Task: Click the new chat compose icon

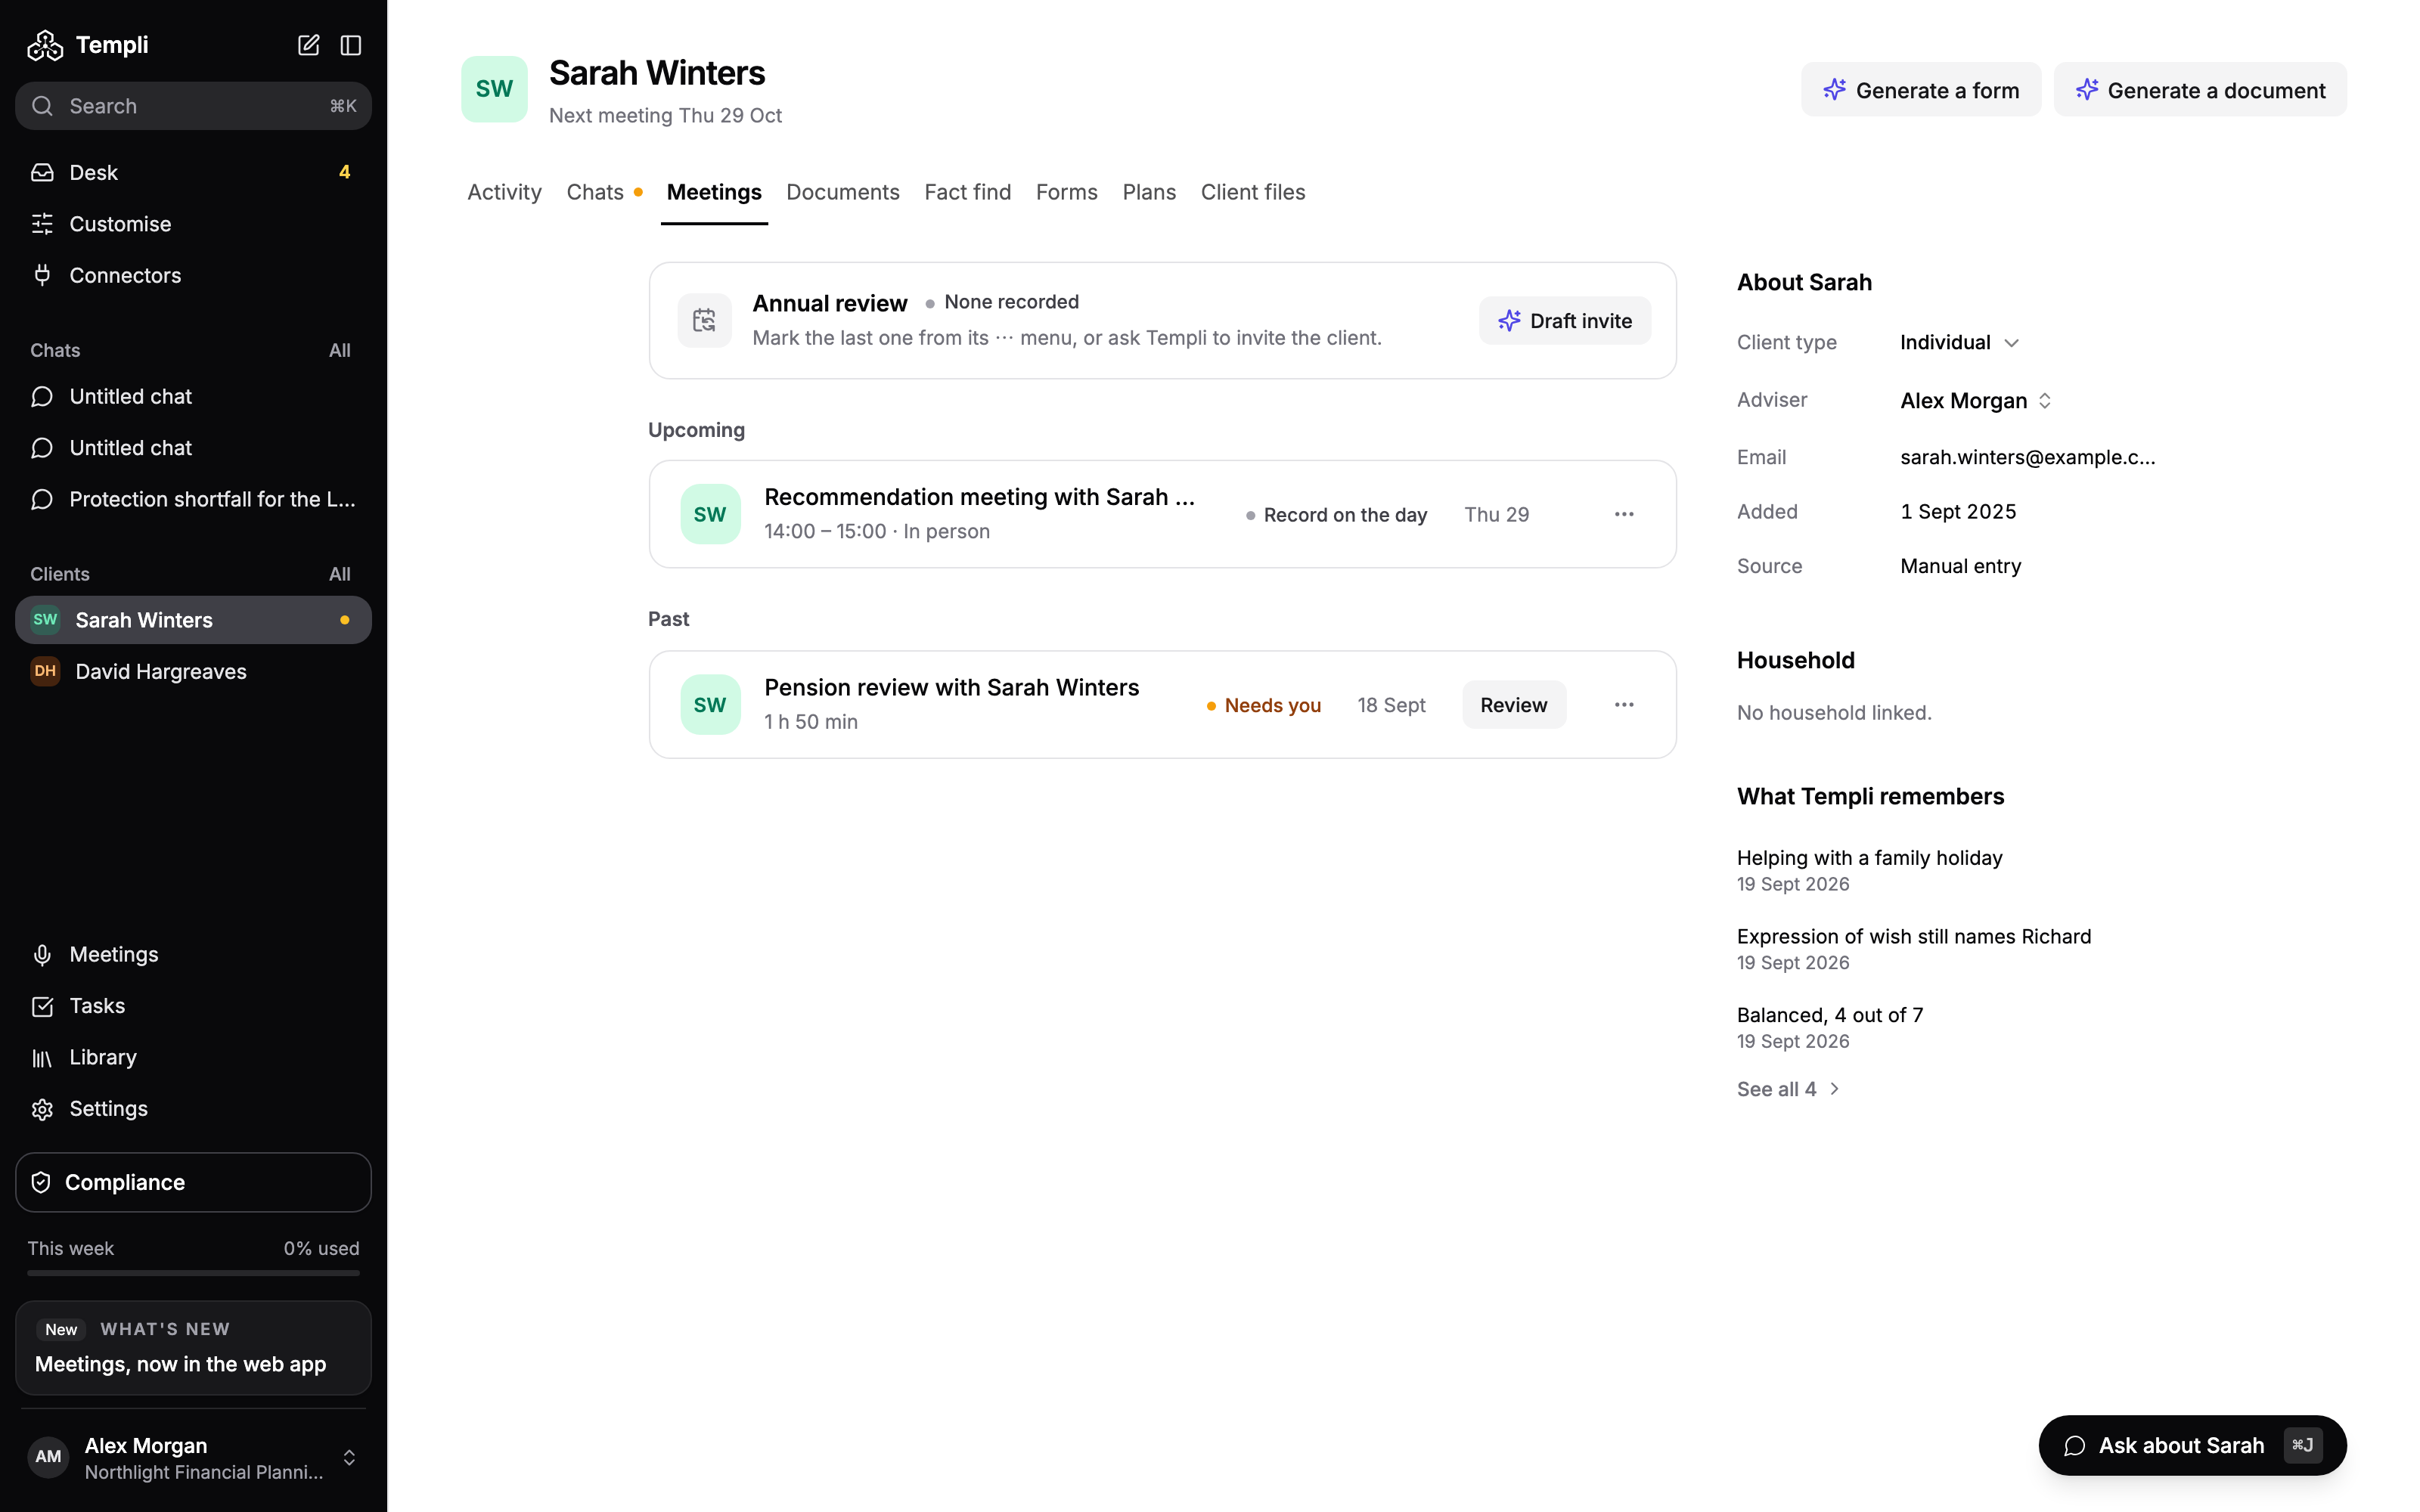Action: pyautogui.click(x=308, y=45)
